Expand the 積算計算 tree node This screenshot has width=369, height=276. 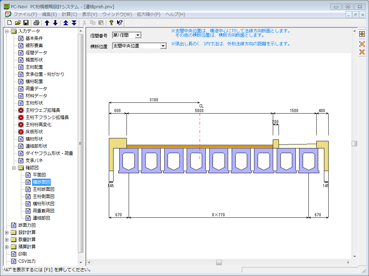tap(7, 247)
